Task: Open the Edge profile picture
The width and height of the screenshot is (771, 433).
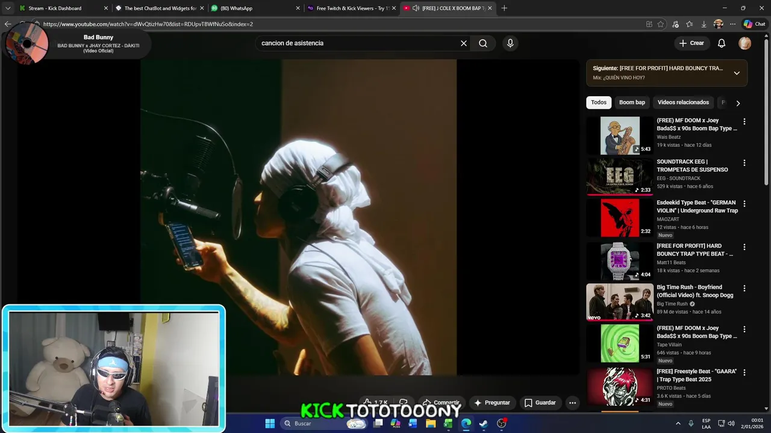Action: click(718, 24)
